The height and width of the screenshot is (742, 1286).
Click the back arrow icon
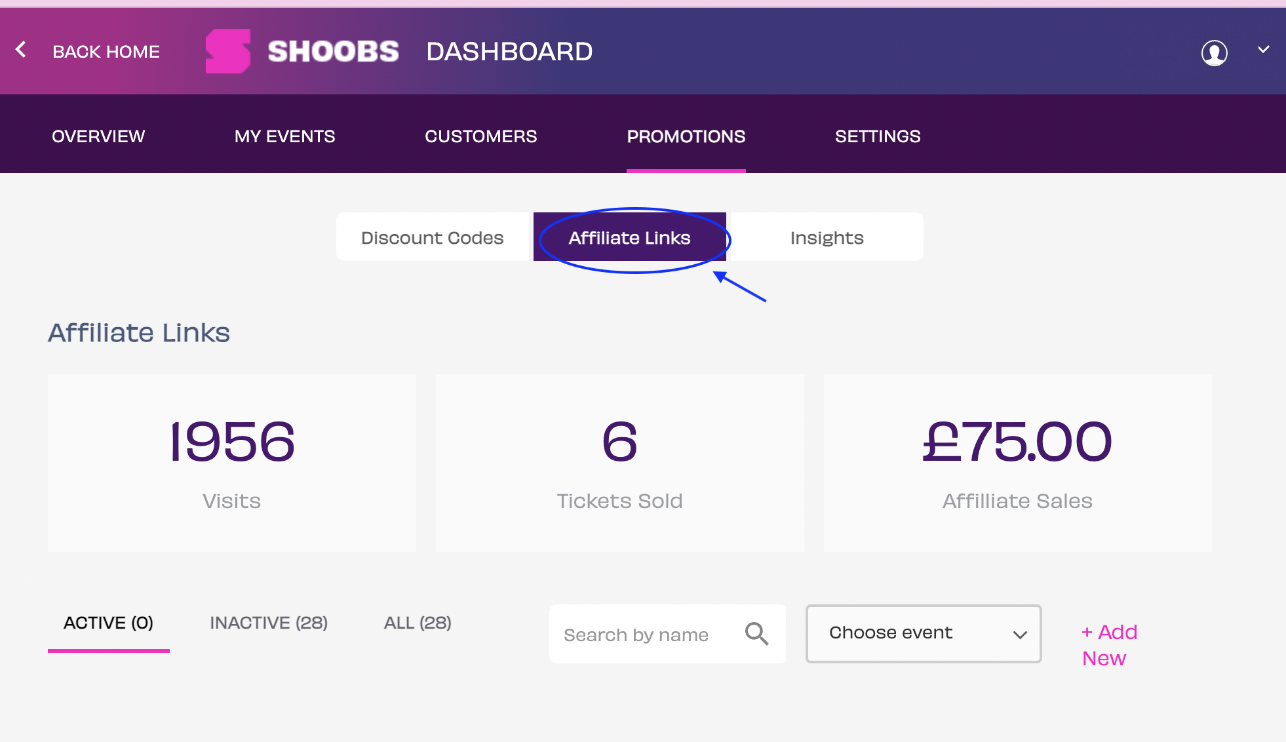click(21, 50)
